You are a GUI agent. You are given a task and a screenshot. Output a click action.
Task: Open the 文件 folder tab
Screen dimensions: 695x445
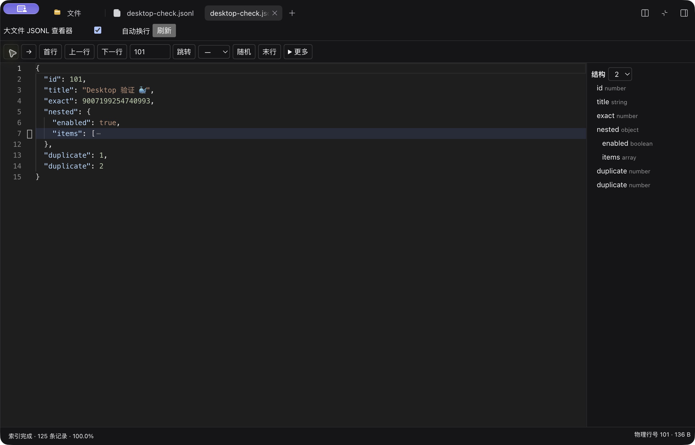(67, 13)
